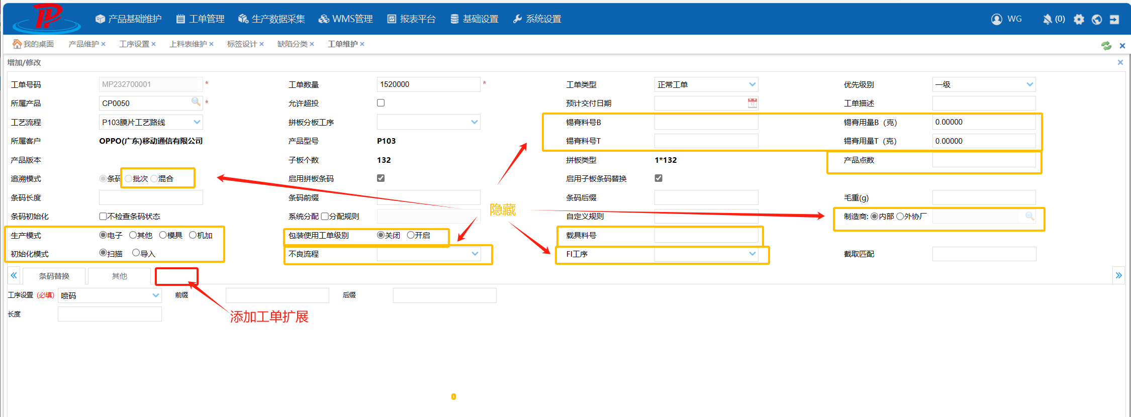Click the globe language icon
The height and width of the screenshot is (417, 1131).
pyautogui.click(x=1097, y=19)
